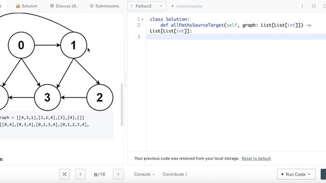Click the panel divider drag handle
The image size is (326, 183).
point(125,79)
